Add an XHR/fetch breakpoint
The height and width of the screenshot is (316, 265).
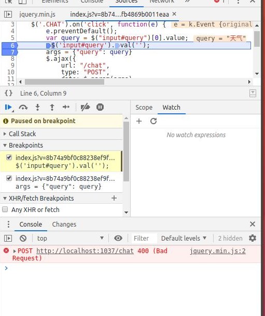point(114,198)
